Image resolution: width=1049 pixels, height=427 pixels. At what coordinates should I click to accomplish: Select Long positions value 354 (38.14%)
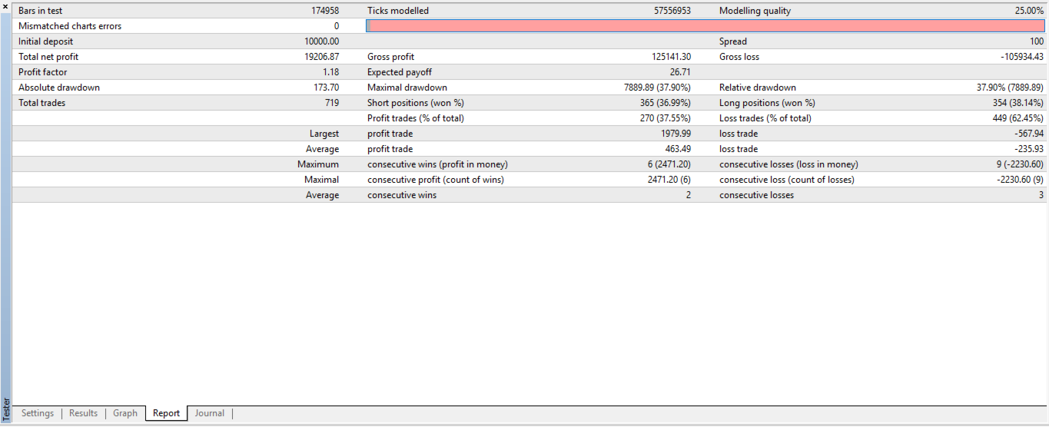tap(1018, 103)
